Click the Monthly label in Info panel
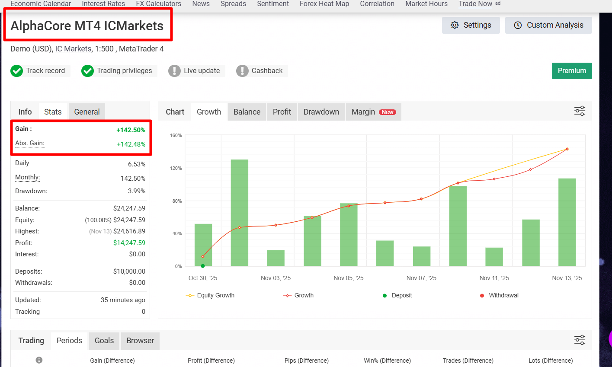Screen dimensions: 612x367 (x=27, y=177)
